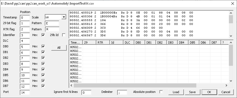The image size is (237, 98).
Task: Toggle the DB1 Hex checkbox
Action: tap(43, 52)
